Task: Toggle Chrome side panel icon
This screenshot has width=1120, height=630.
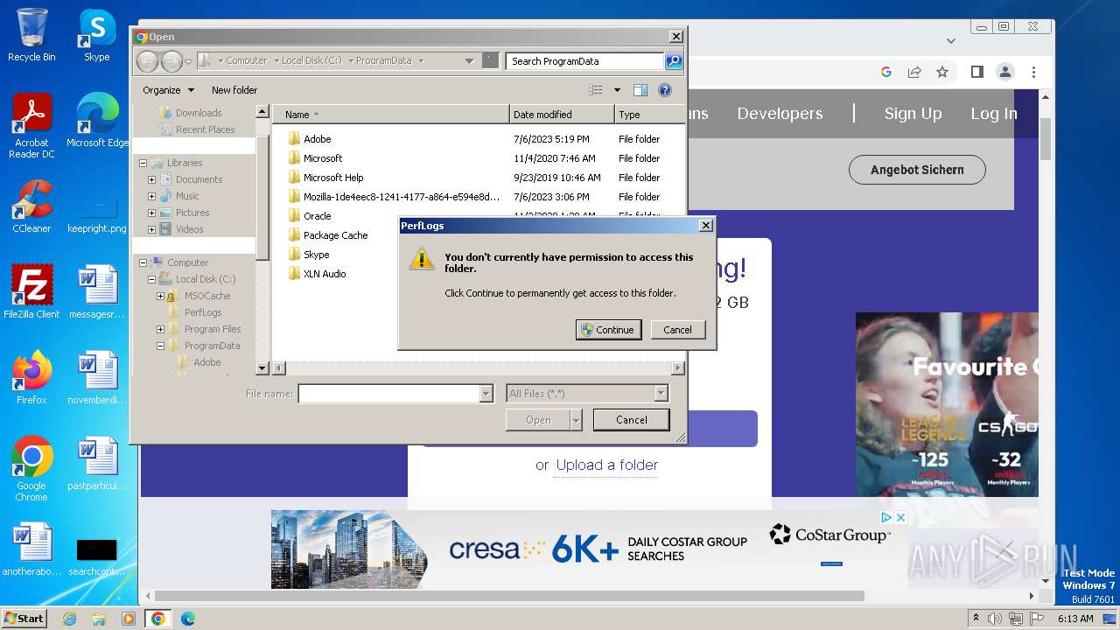Action: tap(977, 72)
